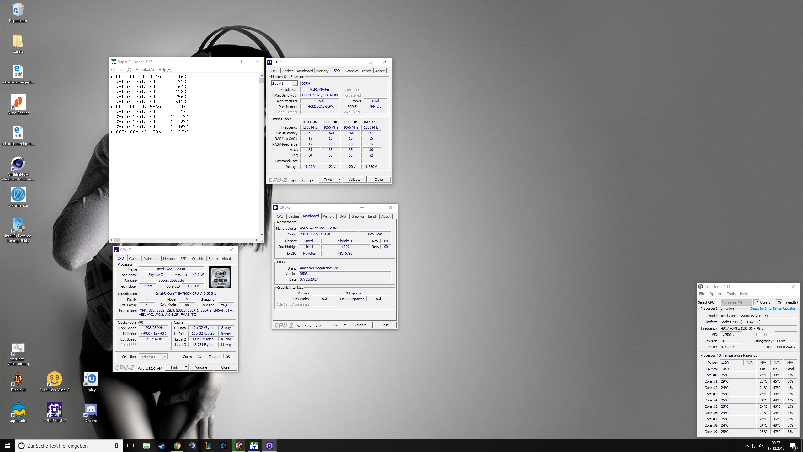Select the start.bat shortcut icon

click(18, 354)
